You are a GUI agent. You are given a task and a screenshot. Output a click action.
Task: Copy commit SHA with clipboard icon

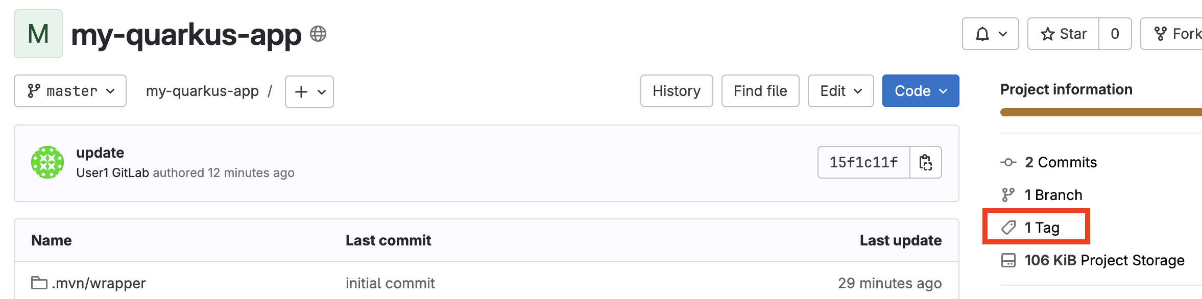[926, 162]
